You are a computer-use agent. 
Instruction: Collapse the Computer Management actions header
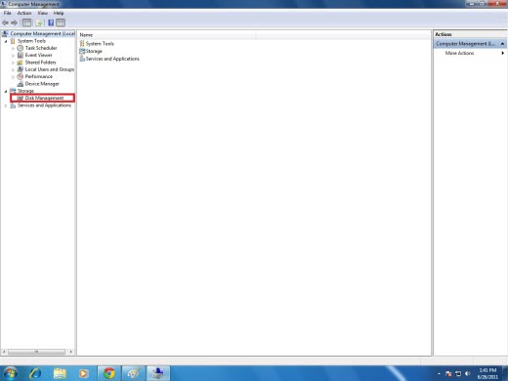coord(502,44)
